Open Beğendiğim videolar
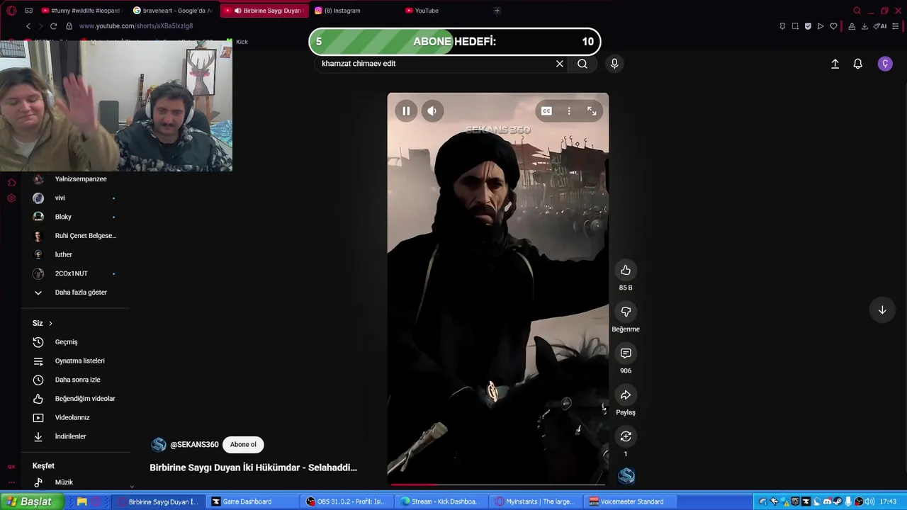Screen dimensions: 907x510 click(75, 399)
